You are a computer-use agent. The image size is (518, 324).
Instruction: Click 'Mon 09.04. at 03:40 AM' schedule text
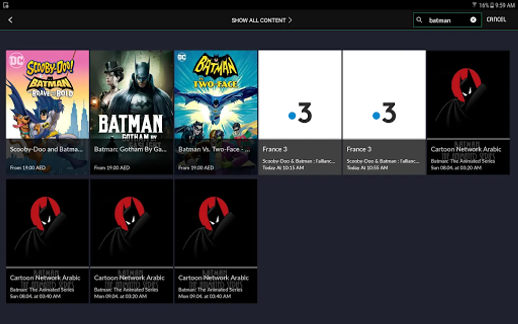coord(205,296)
